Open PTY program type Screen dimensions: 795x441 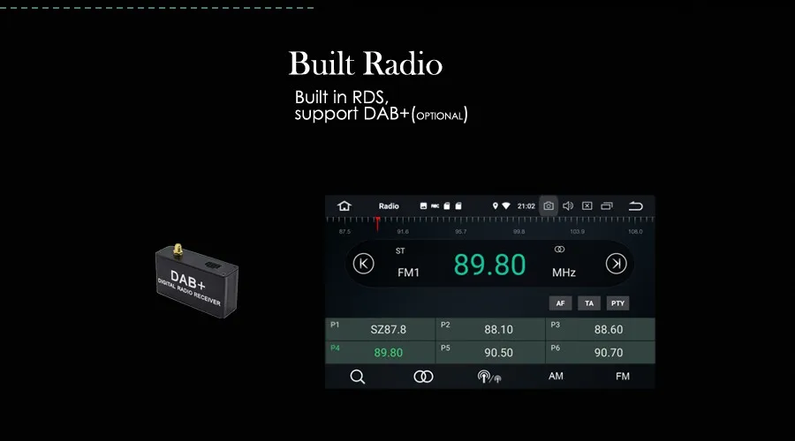point(617,303)
